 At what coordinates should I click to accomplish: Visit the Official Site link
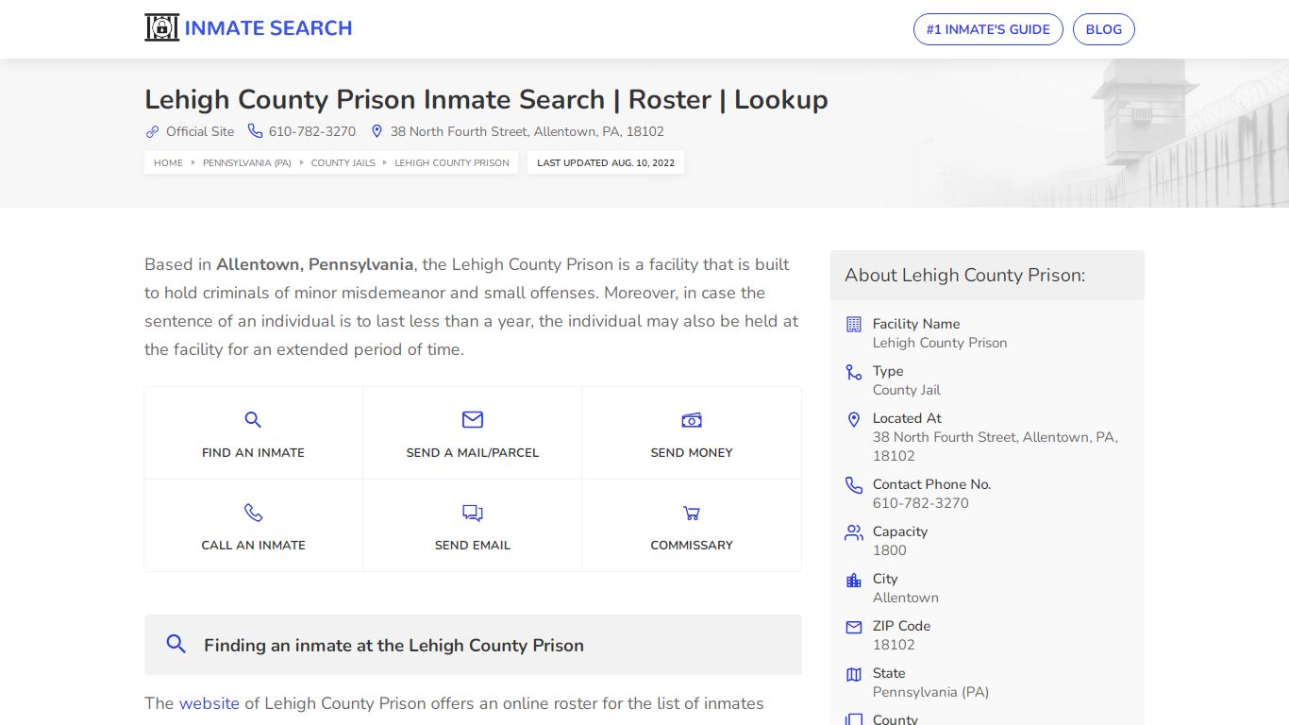click(x=200, y=131)
